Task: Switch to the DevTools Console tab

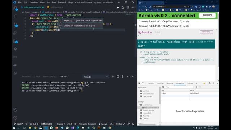Action: tap(160, 83)
